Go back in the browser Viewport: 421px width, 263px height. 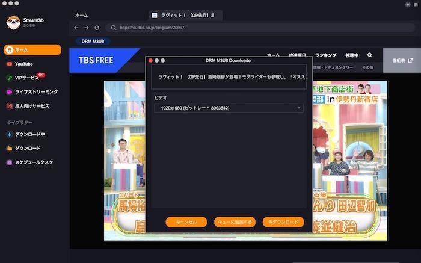click(76, 28)
